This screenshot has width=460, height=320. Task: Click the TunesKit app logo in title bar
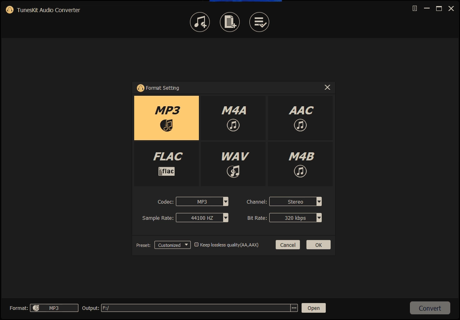point(10,10)
